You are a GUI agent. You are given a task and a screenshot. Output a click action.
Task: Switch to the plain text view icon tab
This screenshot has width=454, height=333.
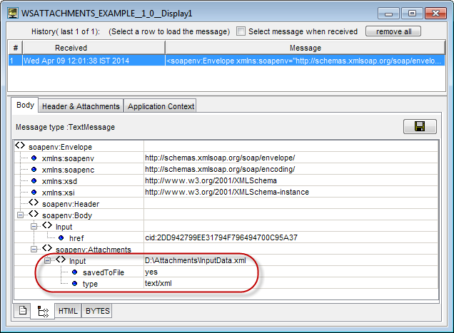click(x=23, y=311)
